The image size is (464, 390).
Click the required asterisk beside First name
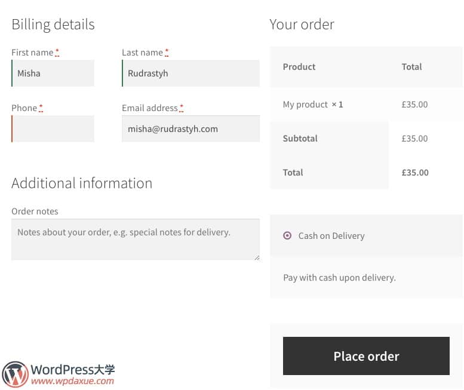(x=57, y=53)
